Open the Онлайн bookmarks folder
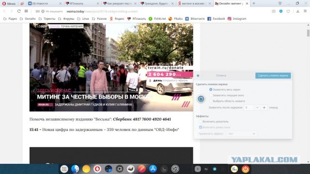 (28, 19)
